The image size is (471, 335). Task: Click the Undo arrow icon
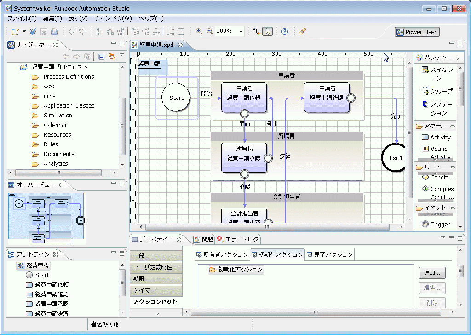pos(72,31)
